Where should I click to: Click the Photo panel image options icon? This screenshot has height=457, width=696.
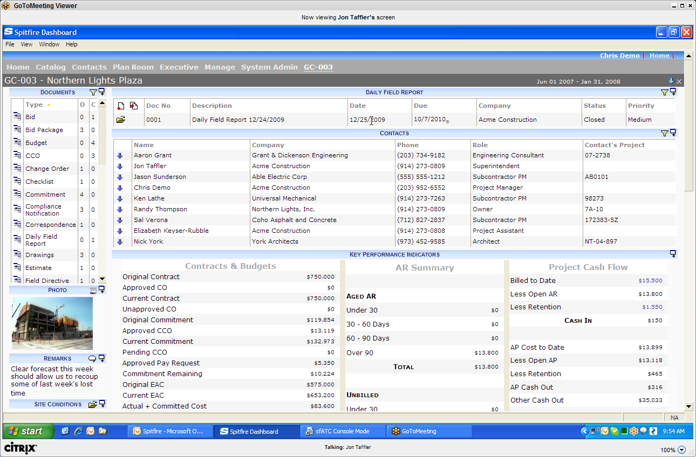[93, 290]
